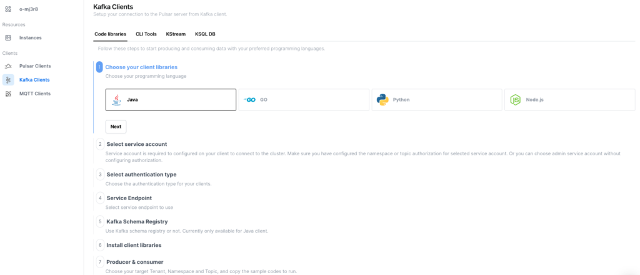Click the Kafka Clients sidebar icon
This screenshot has height=275, width=640.
tap(8, 80)
